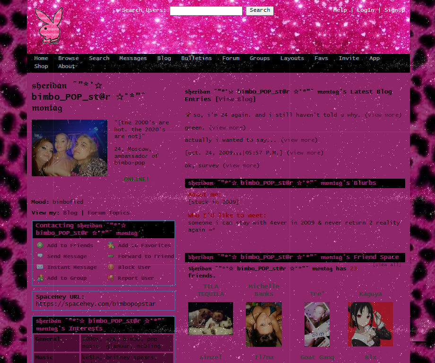Click the profile photo of three people
The width and height of the screenshot is (435, 363).
click(x=70, y=148)
